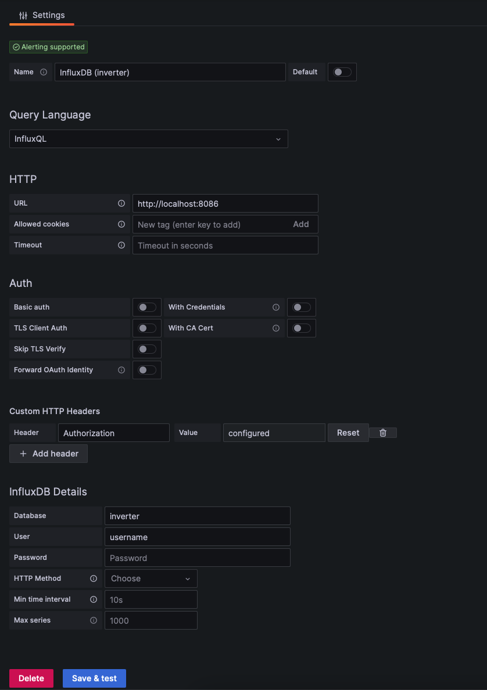Click the Reset header value button
This screenshot has height=690, width=487.
point(348,433)
